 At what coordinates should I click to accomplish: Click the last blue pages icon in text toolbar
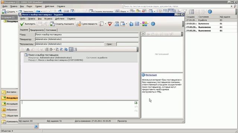point(66,50)
